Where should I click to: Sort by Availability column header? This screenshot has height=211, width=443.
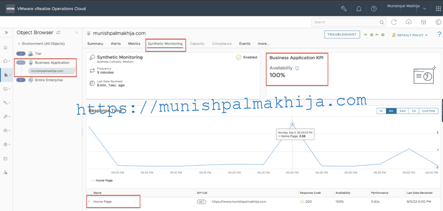point(343,193)
